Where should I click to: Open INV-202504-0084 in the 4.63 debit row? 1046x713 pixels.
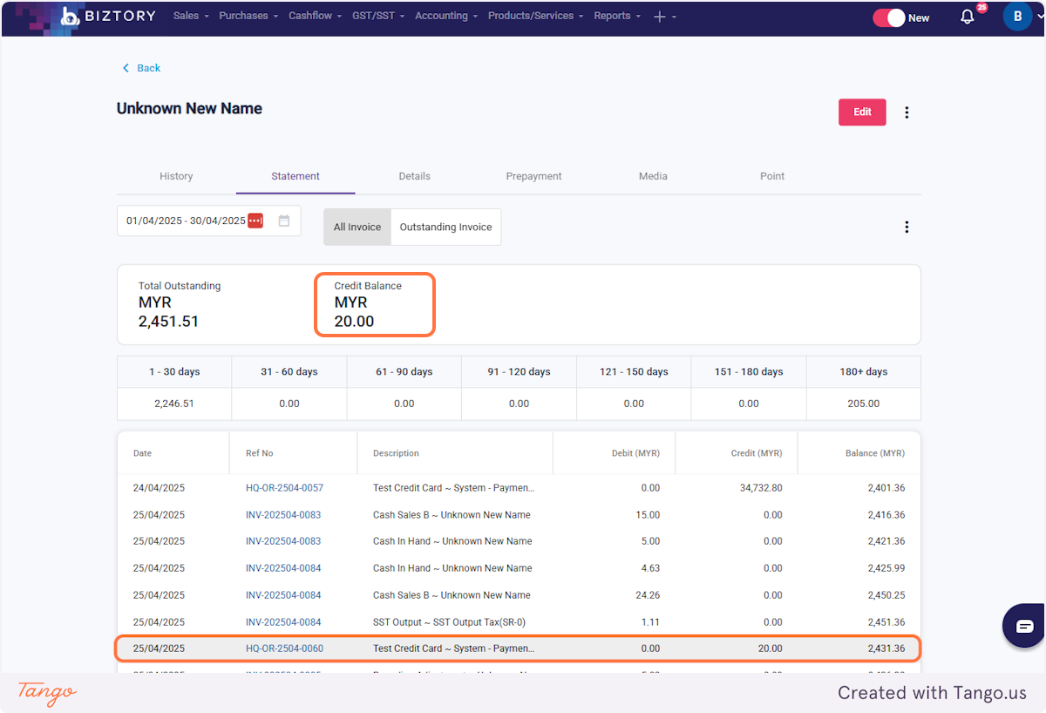283,568
